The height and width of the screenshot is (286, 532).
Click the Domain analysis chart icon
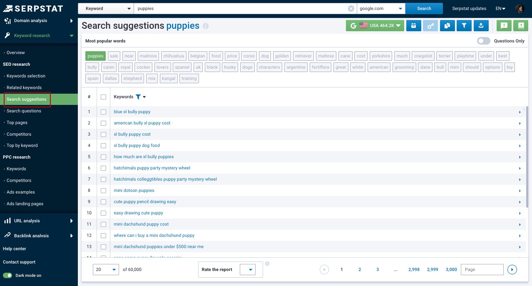tap(7, 21)
